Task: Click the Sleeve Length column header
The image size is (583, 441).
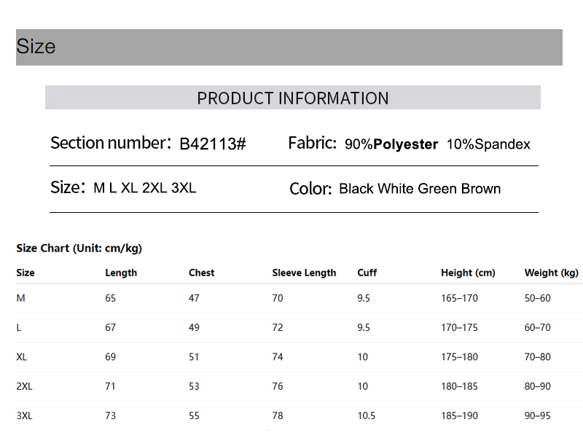Action: [x=304, y=273]
